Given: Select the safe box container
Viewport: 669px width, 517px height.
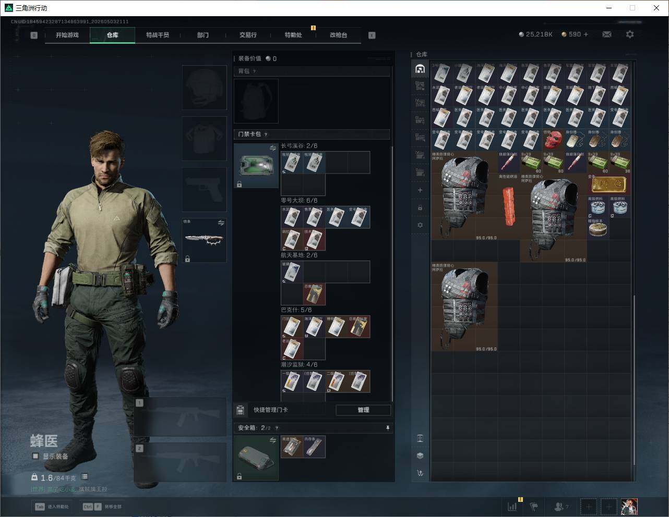Looking at the screenshot, I should click(256, 458).
